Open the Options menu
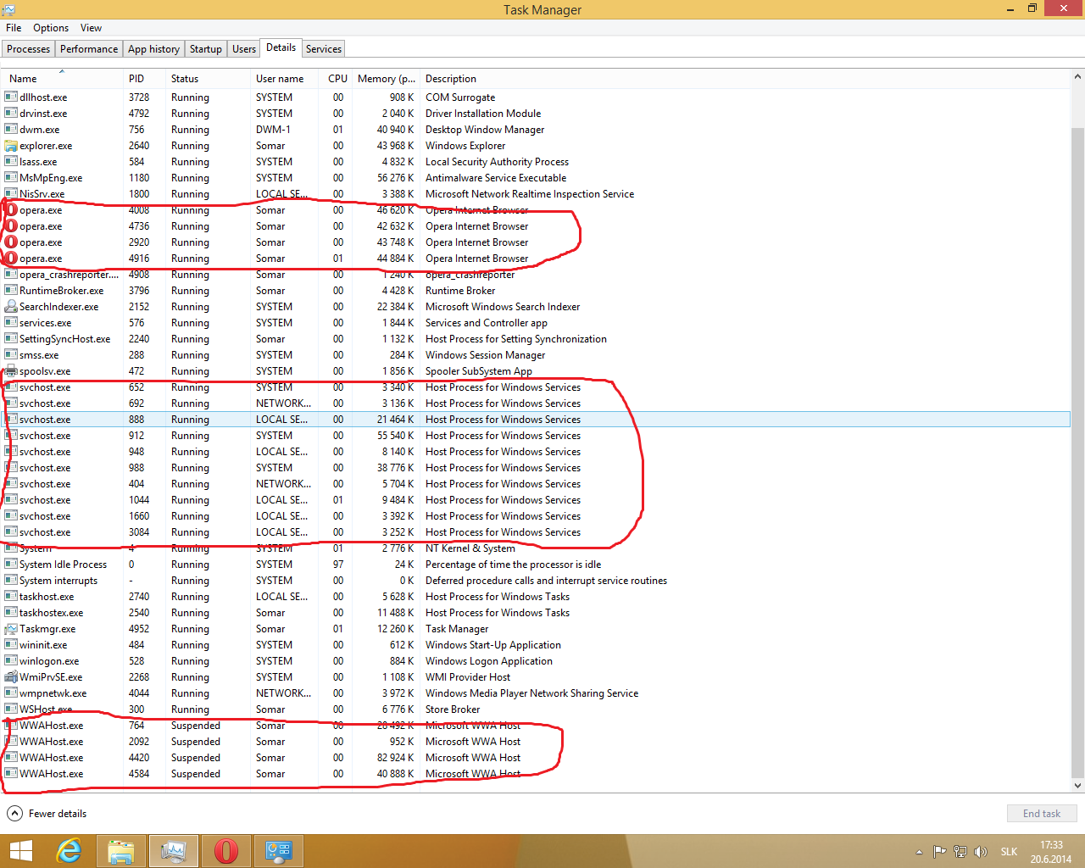Image resolution: width=1085 pixels, height=868 pixels. point(51,28)
